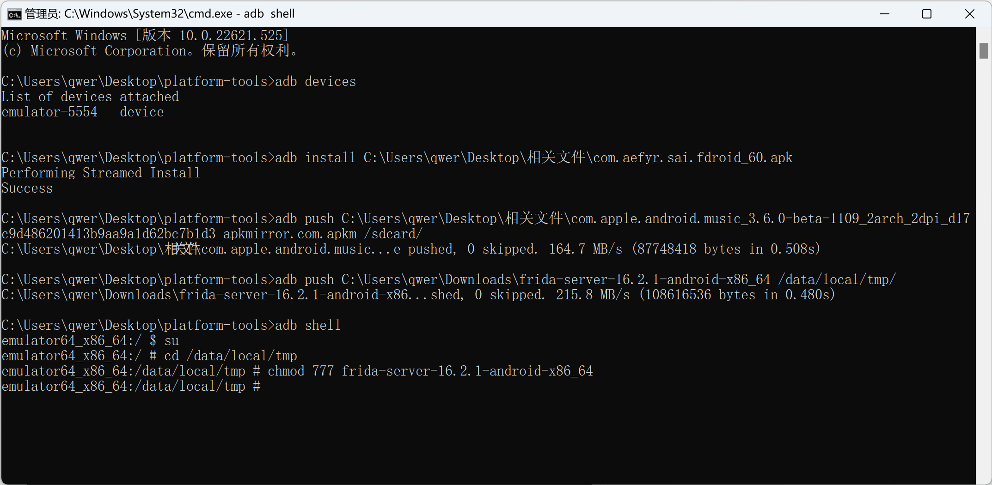Click the "emulator-5554" device entry
The width and height of the screenshot is (992, 485).
[49, 112]
